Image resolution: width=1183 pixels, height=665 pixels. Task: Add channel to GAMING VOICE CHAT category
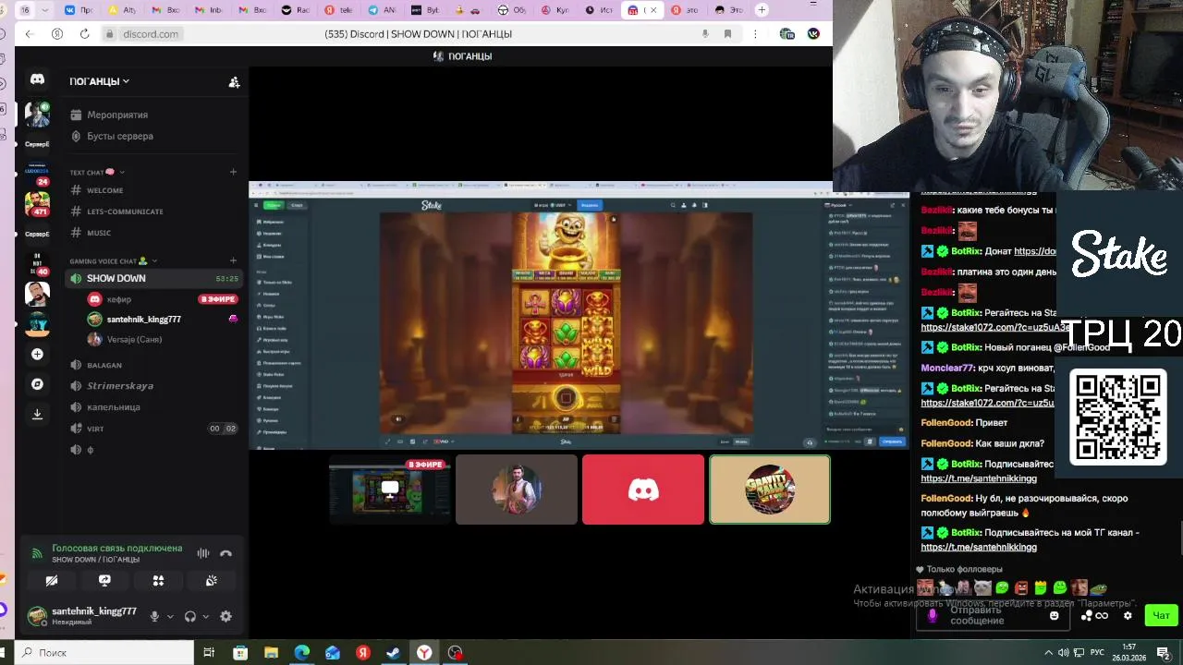click(x=233, y=261)
